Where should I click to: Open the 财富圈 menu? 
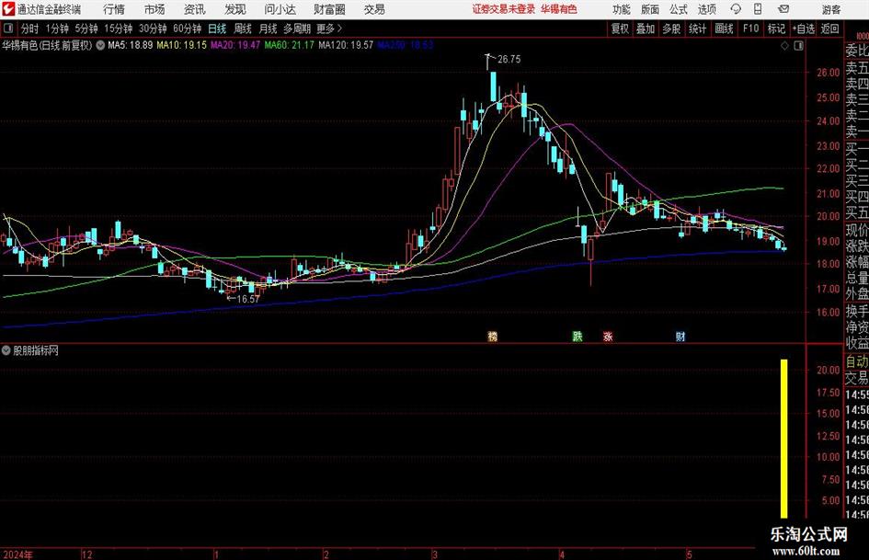(x=329, y=9)
